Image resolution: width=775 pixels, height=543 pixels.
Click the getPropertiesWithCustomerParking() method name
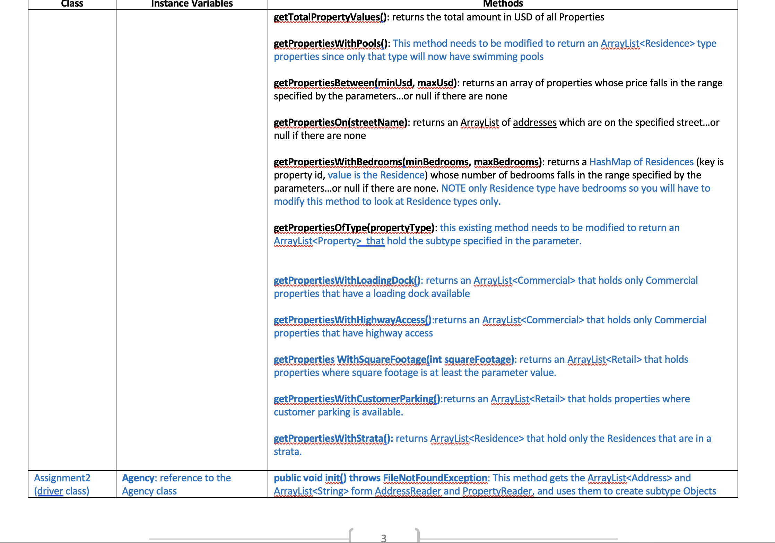click(356, 399)
